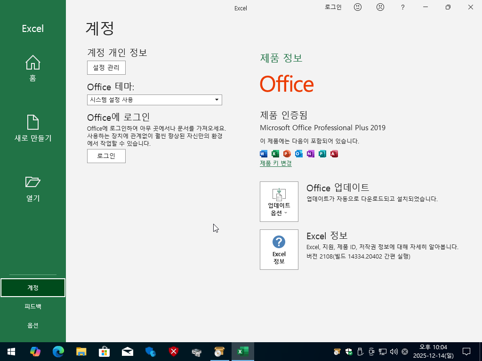Click the Microsoft Office Professional Plus 2019 text
Screen dimensions: 482x361
322,128
